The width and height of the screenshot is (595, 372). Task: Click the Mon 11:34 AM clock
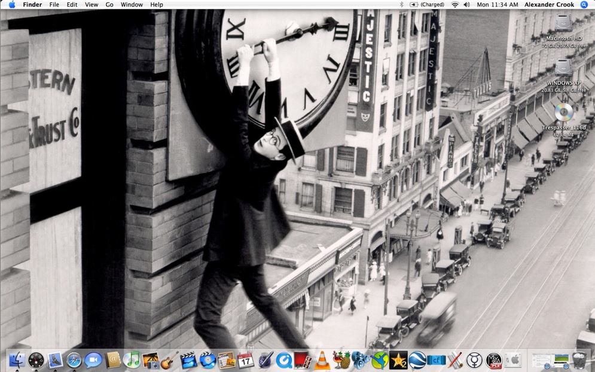click(x=497, y=5)
